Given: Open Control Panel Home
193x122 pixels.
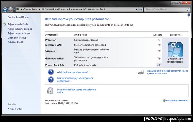Looking at the screenshot, I should point(18,17).
